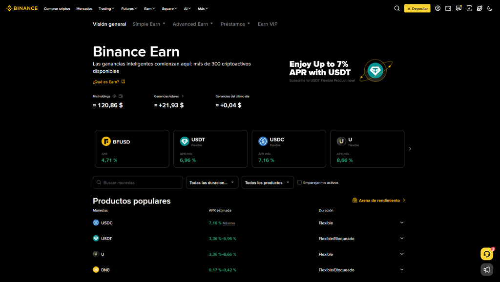Click the 4,71 % APR on BFUSD card

click(109, 161)
